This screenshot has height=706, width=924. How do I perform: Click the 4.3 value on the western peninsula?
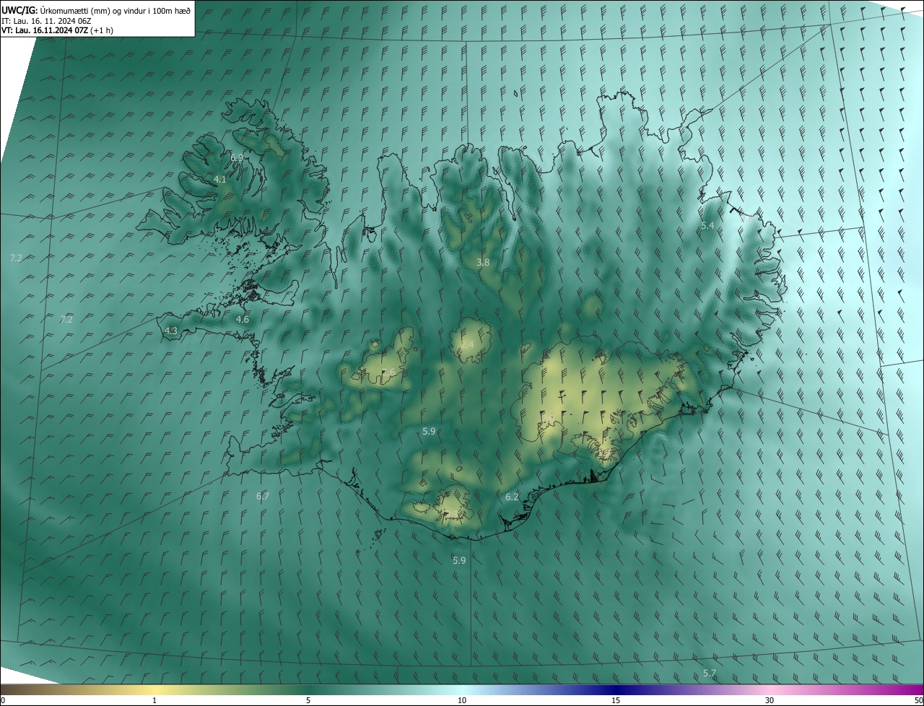coord(171,331)
